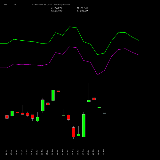Screen dimensions: 160x160
Task: Click the red candle above 20 May
Action: 94,99
